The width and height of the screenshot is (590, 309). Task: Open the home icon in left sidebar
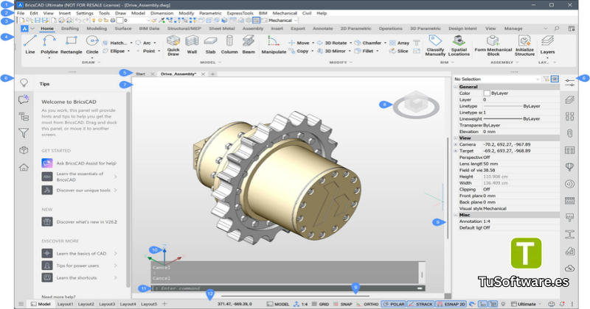pos(24,167)
